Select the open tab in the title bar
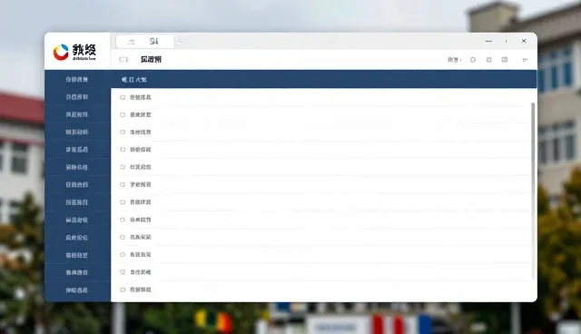This screenshot has height=334, width=581. coord(145,42)
